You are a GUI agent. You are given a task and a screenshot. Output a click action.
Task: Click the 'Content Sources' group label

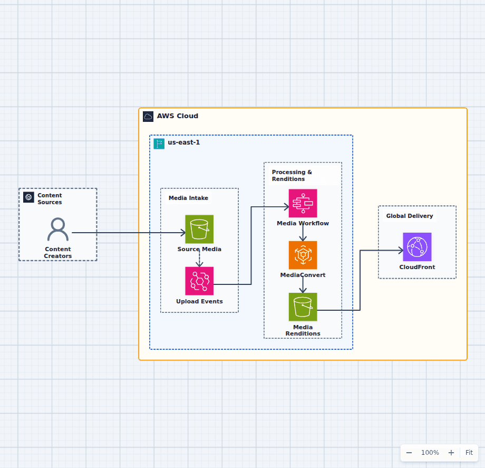pyautogui.click(x=50, y=199)
